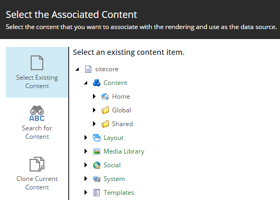Image resolution: width=280 pixels, height=200 pixels.
Task: Expand the System tree node
Action: pyautogui.click(x=86, y=179)
